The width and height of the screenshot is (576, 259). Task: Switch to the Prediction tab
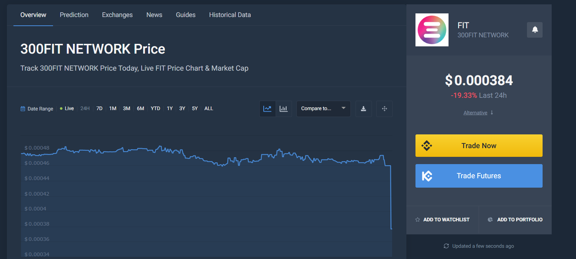point(74,15)
